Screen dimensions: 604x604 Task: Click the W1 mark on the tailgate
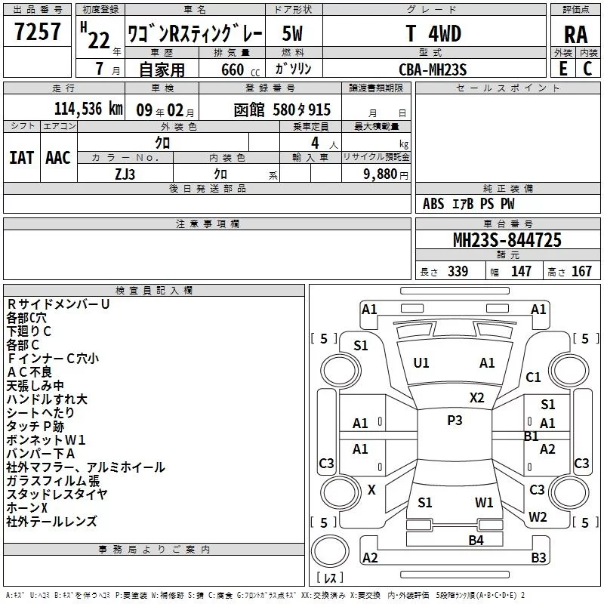484,503
